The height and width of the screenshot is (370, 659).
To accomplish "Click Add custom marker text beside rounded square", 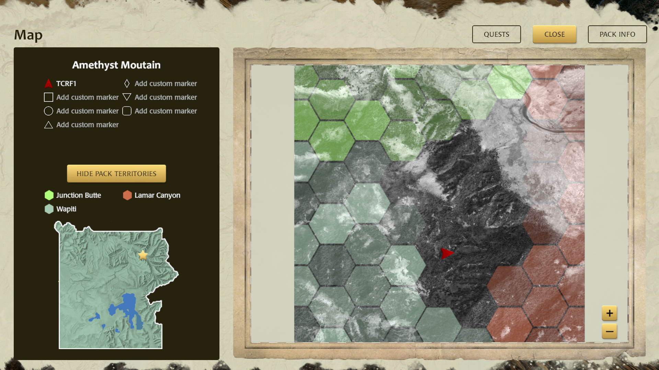I will tap(166, 111).
